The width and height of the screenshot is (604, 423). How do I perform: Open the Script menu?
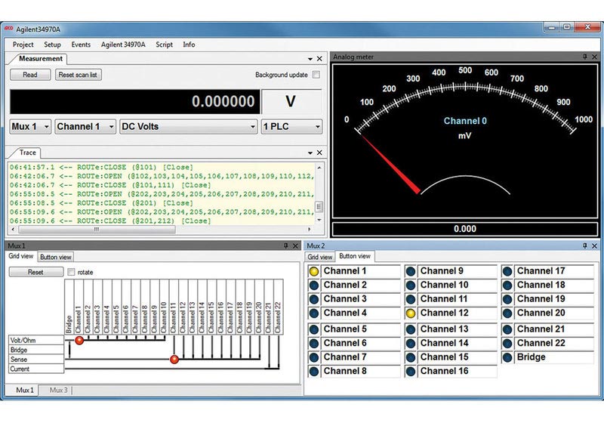[x=164, y=45]
